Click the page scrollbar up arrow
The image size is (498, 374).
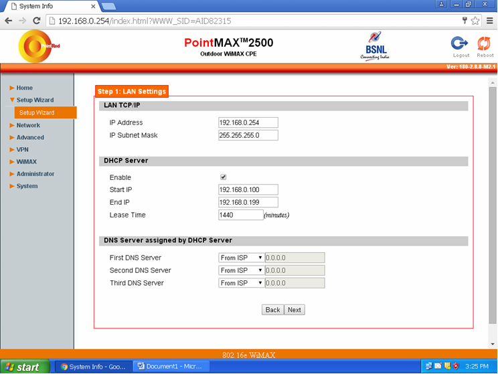click(493, 83)
